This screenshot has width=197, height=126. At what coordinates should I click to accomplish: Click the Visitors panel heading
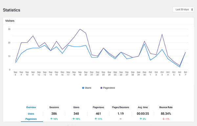tap(10, 21)
